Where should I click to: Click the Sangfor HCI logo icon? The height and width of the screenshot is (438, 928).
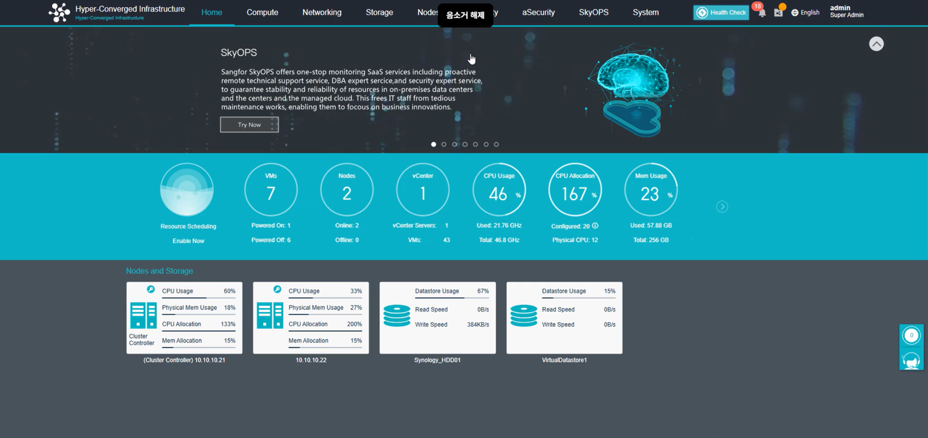click(x=59, y=13)
